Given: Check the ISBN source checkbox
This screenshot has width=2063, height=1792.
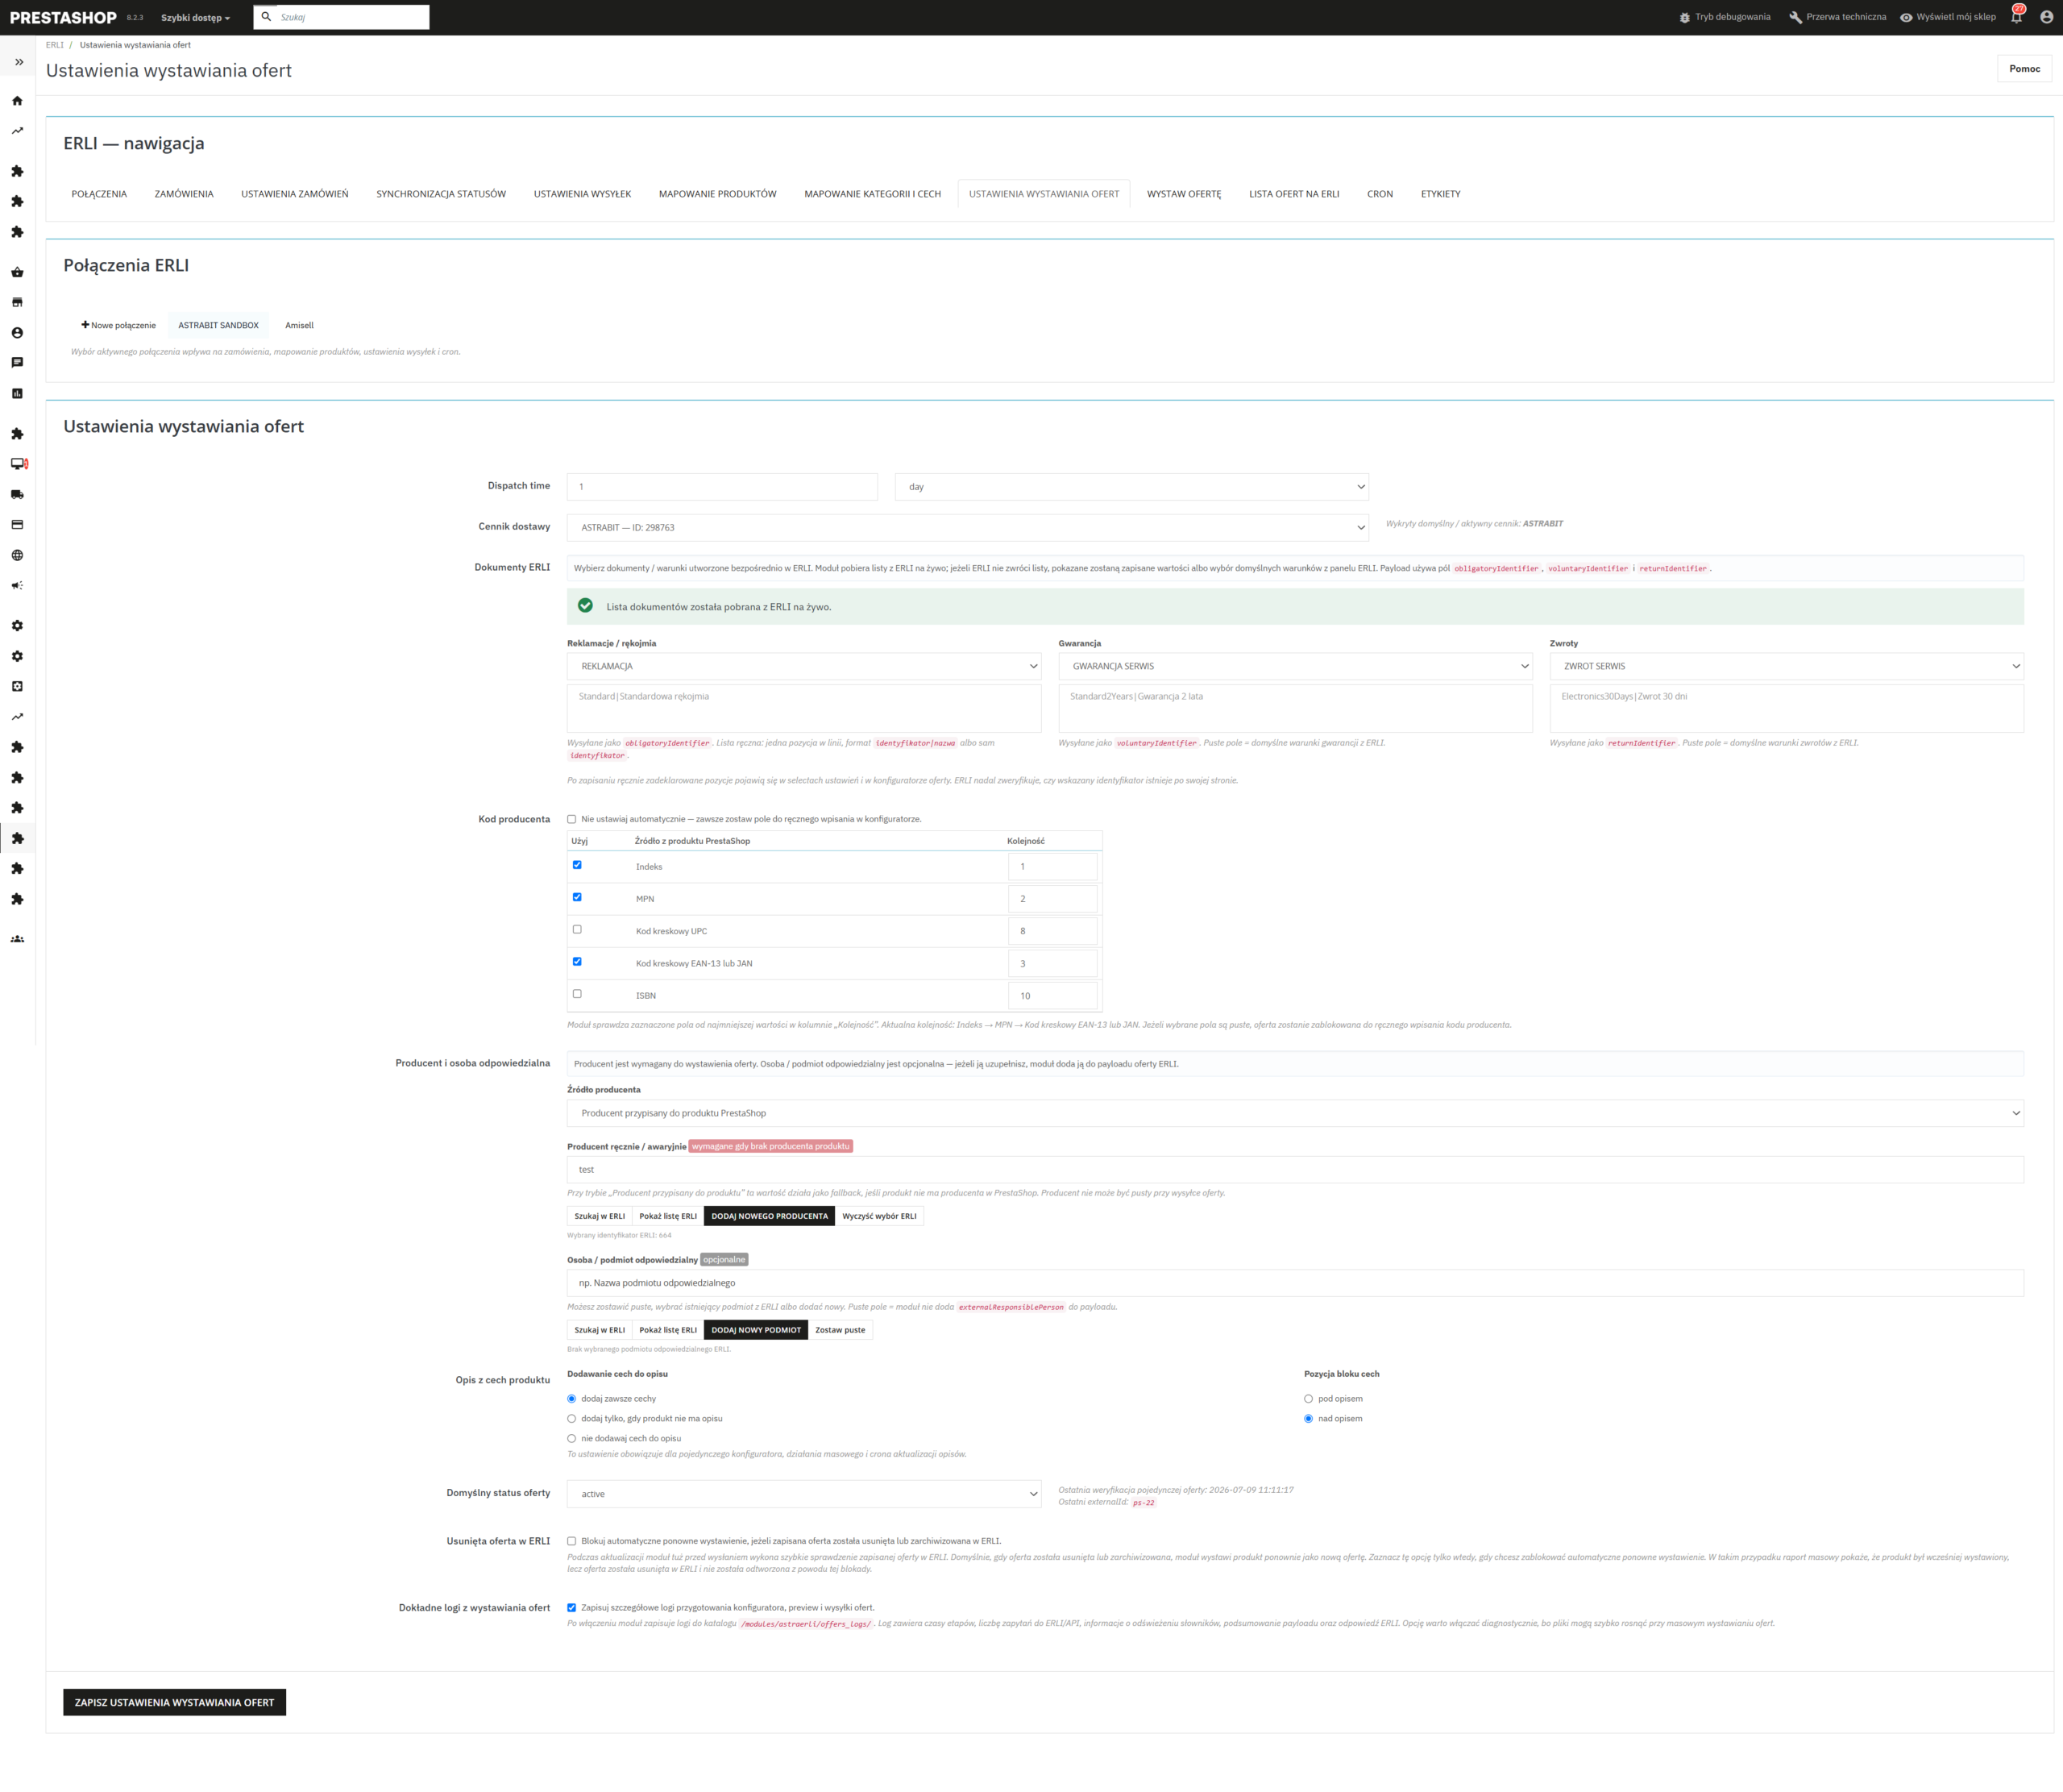Looking at the screenshot, I should tap(577, 994).
